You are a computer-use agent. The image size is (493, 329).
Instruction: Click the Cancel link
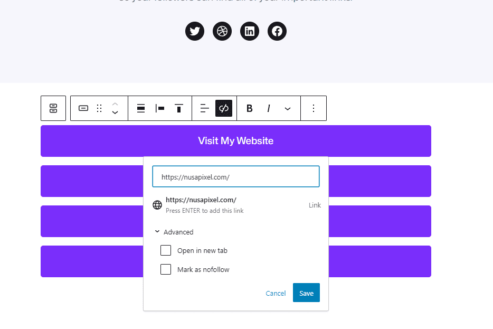click(276, 293)
